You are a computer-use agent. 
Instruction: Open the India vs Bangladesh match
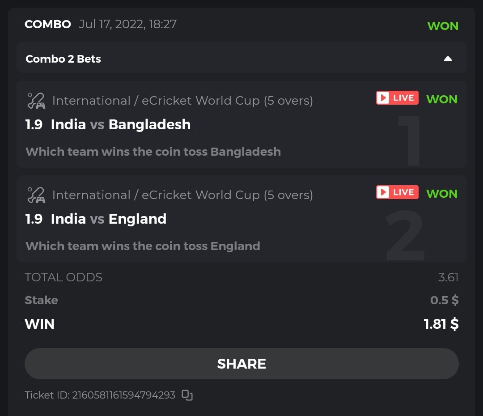point(121,124)
